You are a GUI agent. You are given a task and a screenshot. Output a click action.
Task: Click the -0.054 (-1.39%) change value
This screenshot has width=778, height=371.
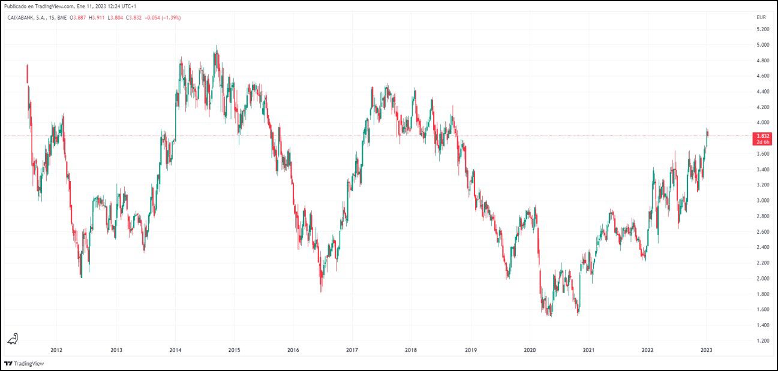point(164,17)
